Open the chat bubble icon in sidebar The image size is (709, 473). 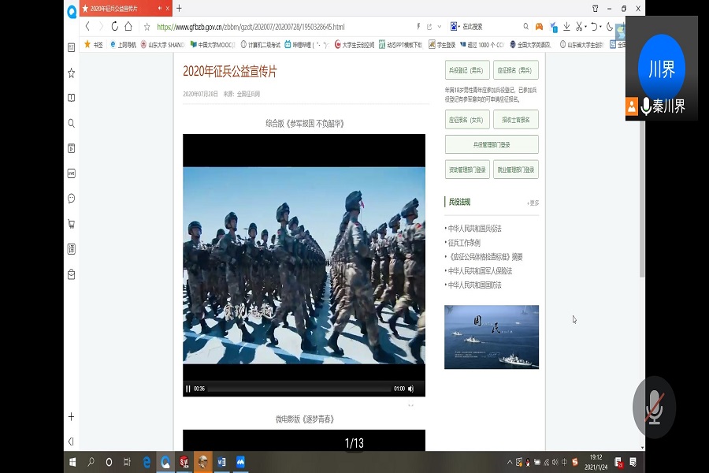click(x=72, y=198)
